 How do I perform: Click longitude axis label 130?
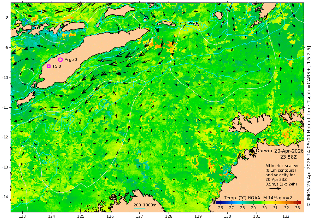coord(227,216)
